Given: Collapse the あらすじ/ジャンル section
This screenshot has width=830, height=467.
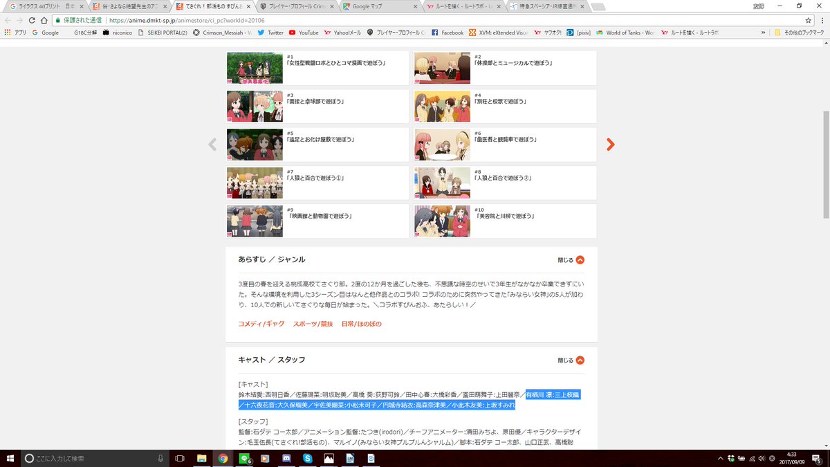Looking at the screenshot, I should tap(571, 260).
